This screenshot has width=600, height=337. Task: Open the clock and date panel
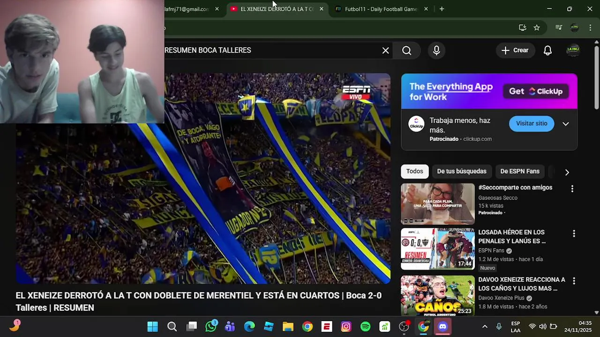point(578,327)
